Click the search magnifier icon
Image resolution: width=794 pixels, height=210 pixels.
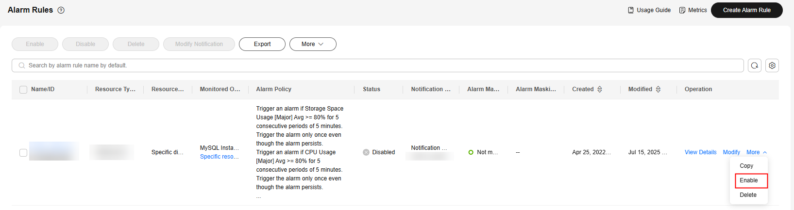(x=22, y=65)
